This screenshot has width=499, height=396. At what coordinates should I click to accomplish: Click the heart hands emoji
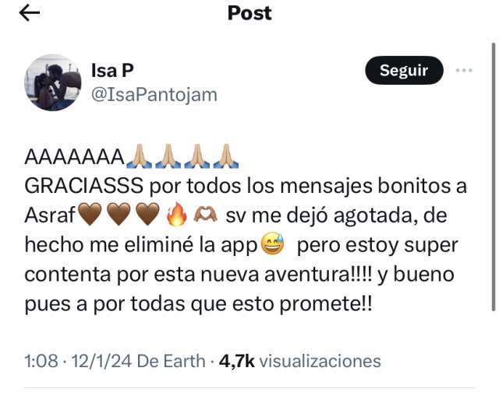coord(206,215)
